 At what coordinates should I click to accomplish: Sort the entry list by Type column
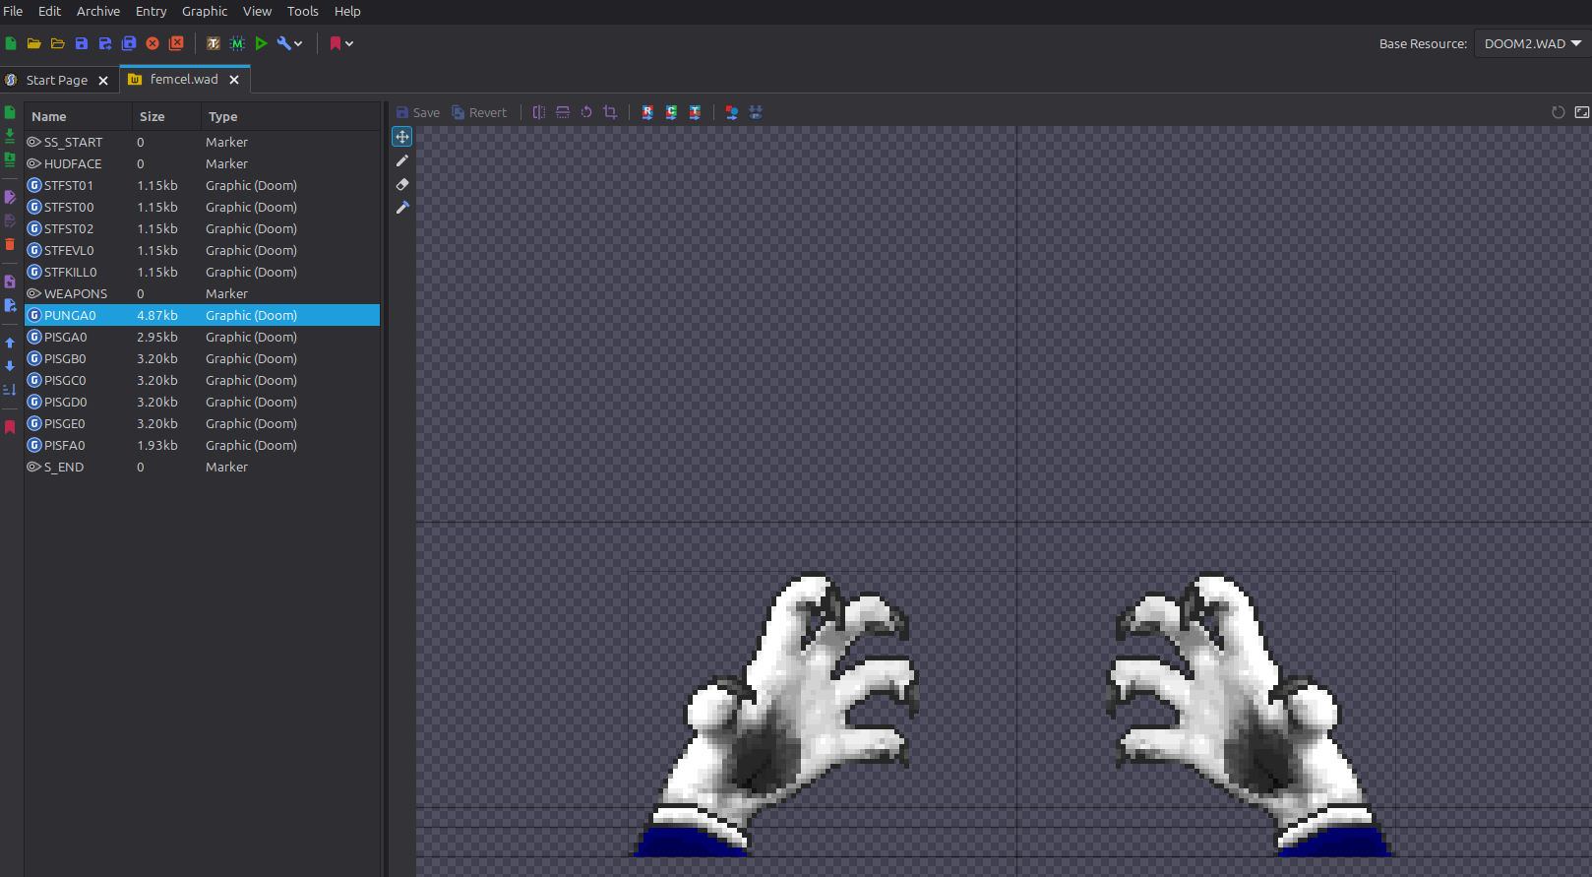click(290, 116)
